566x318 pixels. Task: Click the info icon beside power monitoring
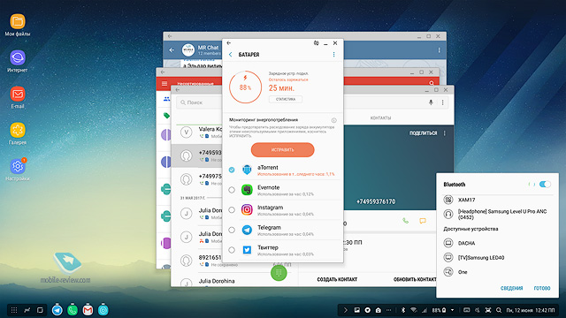coord(334,120)
